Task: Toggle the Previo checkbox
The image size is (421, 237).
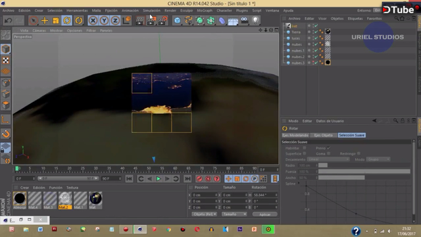Action: (x=329, y=148)
